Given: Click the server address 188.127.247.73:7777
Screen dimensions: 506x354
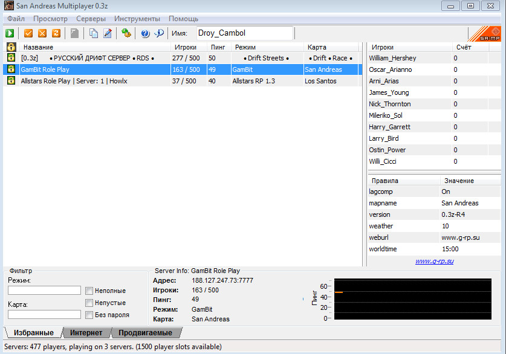Looking at the screenshot, I should tap(222, 280).
